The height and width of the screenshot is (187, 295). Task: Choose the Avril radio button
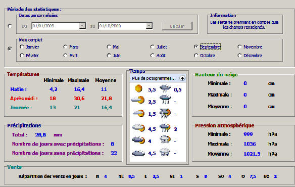[x=70, y=56]
